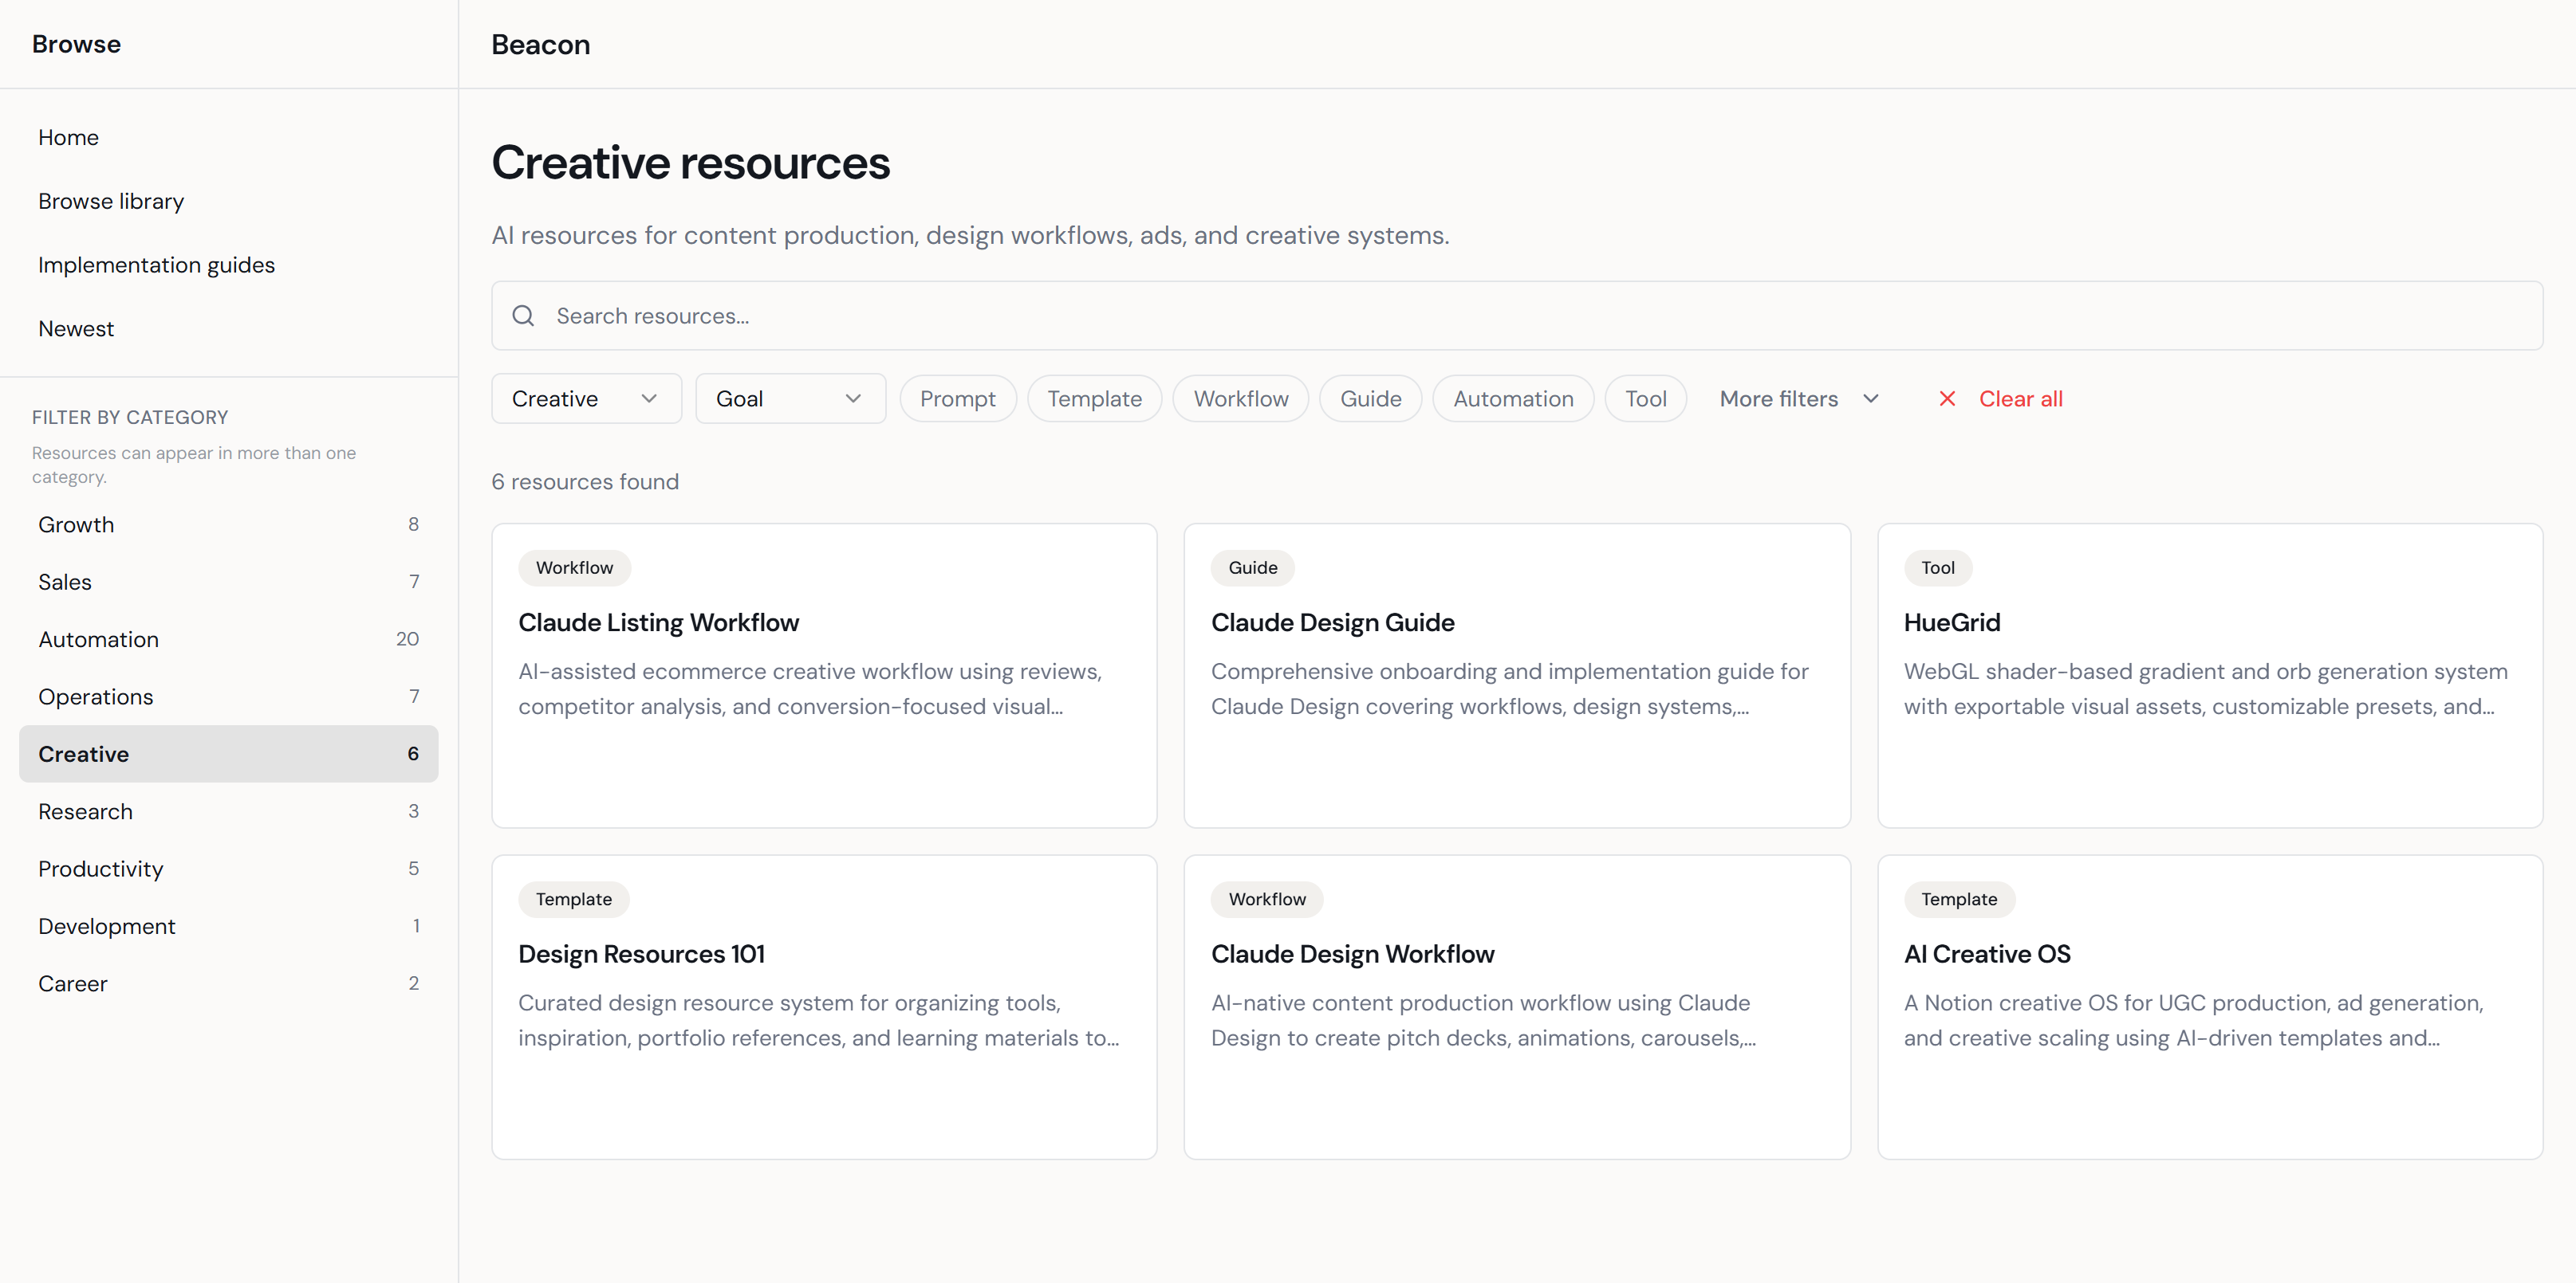
Task: Toggle the Workflow filter chip
Action: point(1240,398)
